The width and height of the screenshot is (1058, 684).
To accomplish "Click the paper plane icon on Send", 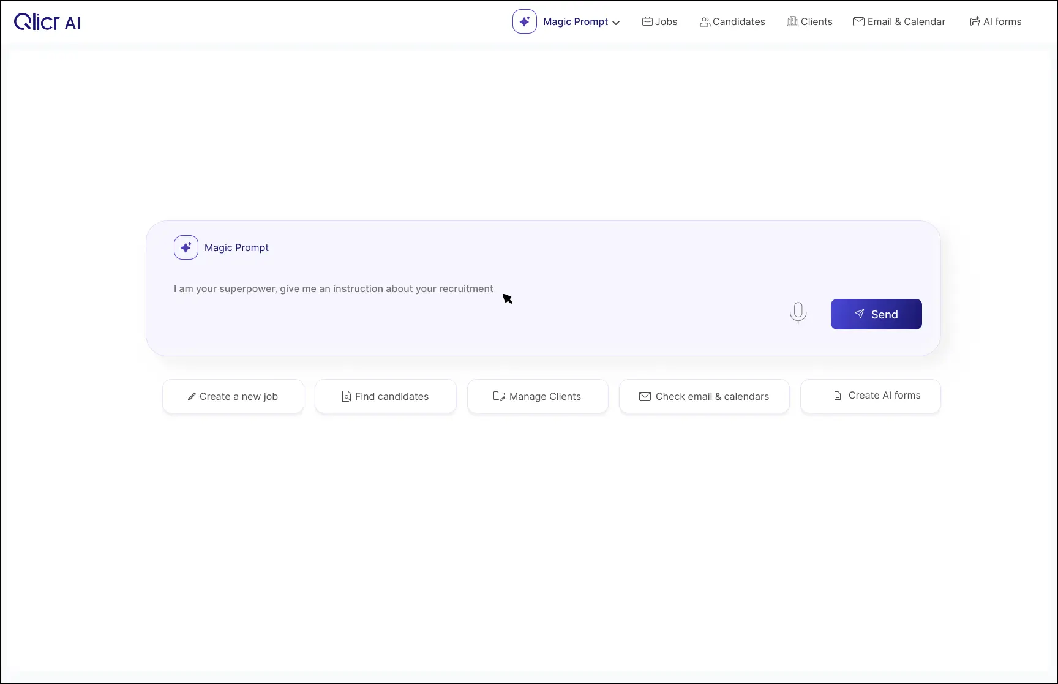I will point(860,314).
